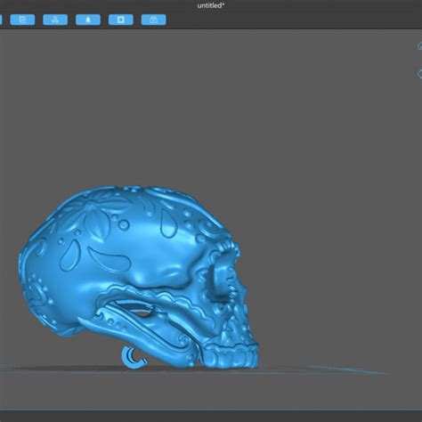Click the hierarchy tree toolbar button
422x422 pixels.
(x=55, y=20)
